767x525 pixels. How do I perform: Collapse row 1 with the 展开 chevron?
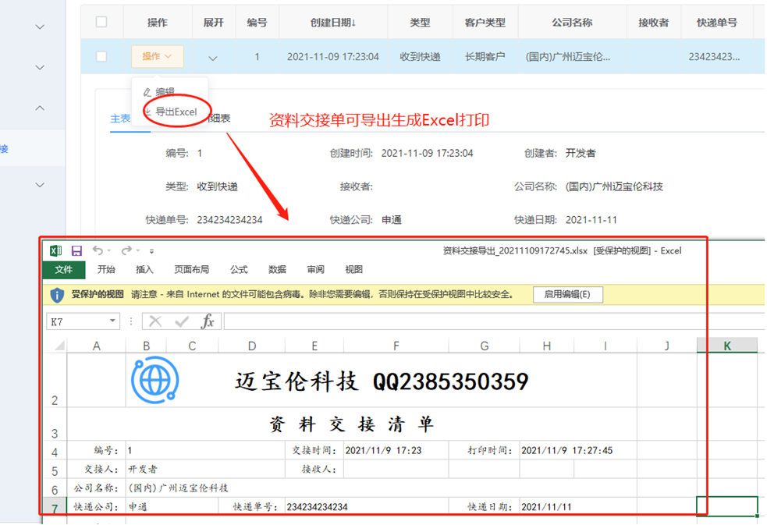pyautogui.click(x=213, y=58)
